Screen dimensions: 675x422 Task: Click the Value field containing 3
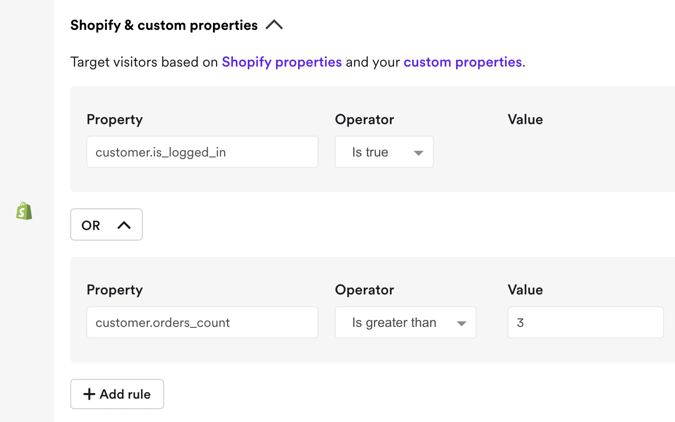585,323
